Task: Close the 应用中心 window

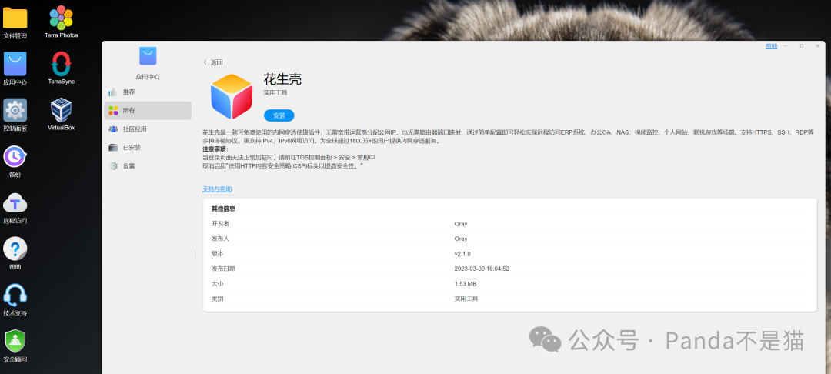Action: [817, 46]
